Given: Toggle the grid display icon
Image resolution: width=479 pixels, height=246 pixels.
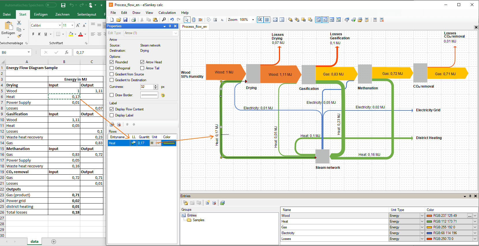Looking at the screenshot, I should click(x=267, y=20).
